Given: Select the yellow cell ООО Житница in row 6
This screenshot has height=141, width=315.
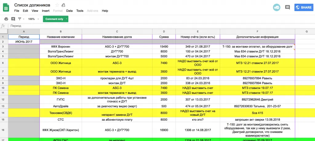Looking at the screenshot, I should [x=61, y=63].
